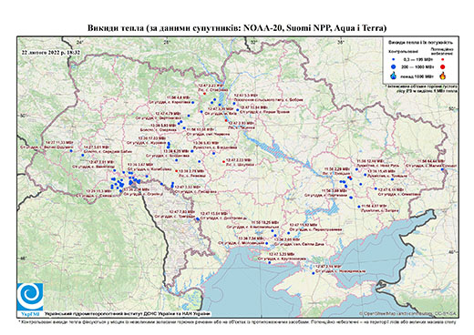Click the small red dot in legend
This screenshot has height=335, width=474.
[442, 59]
